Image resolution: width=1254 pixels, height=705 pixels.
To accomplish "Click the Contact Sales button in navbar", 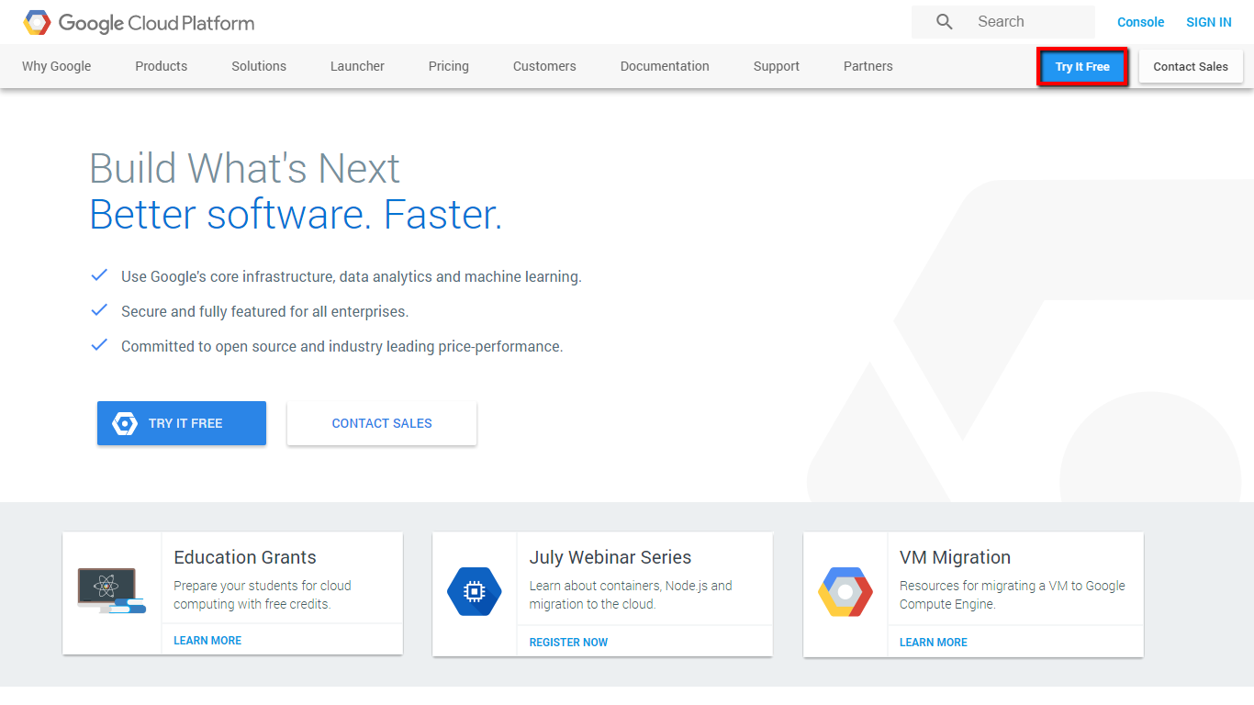I will pos(1190,66).
